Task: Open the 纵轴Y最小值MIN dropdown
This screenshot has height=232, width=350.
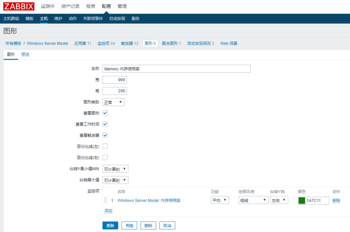Action: pyautogui.click(x=115, y=169)
